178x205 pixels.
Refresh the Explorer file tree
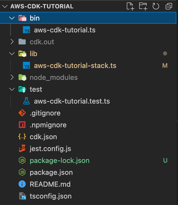click(x=156, y=6)
